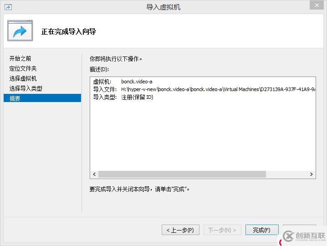Go to the 选择导入类型 step
327x246 pixels.
coord(26,88)
